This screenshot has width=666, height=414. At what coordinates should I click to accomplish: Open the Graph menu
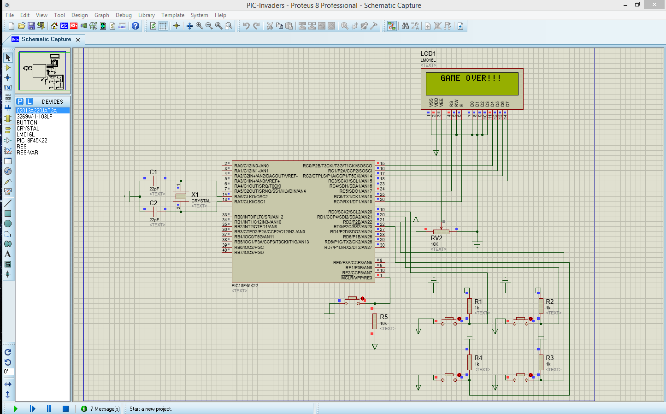pos(102,15)
